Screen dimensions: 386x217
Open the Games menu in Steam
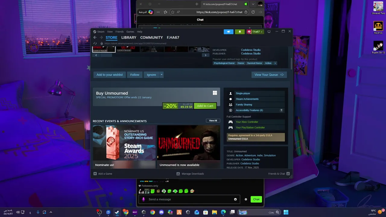(130, 32)
